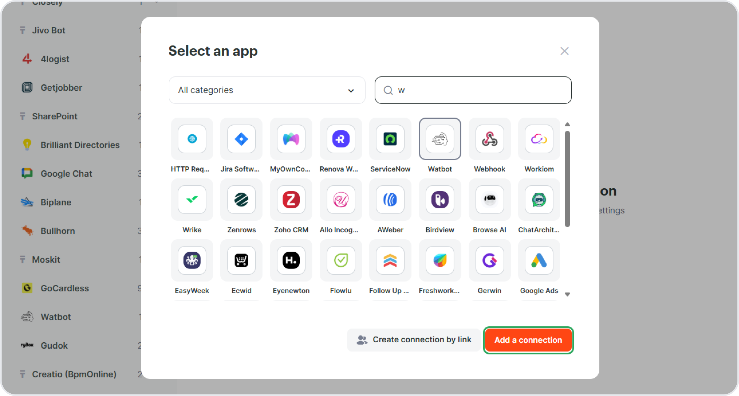Select the HTTP Request app icon
Screen dimensions: 739x396
pos(192,139)
